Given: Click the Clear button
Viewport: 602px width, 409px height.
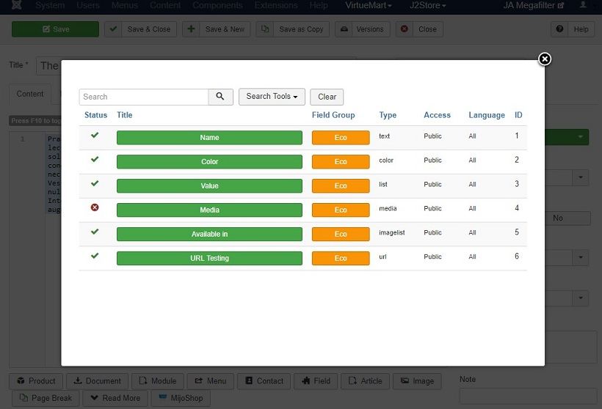Looking at the screenshot, I should click(327, 97).
